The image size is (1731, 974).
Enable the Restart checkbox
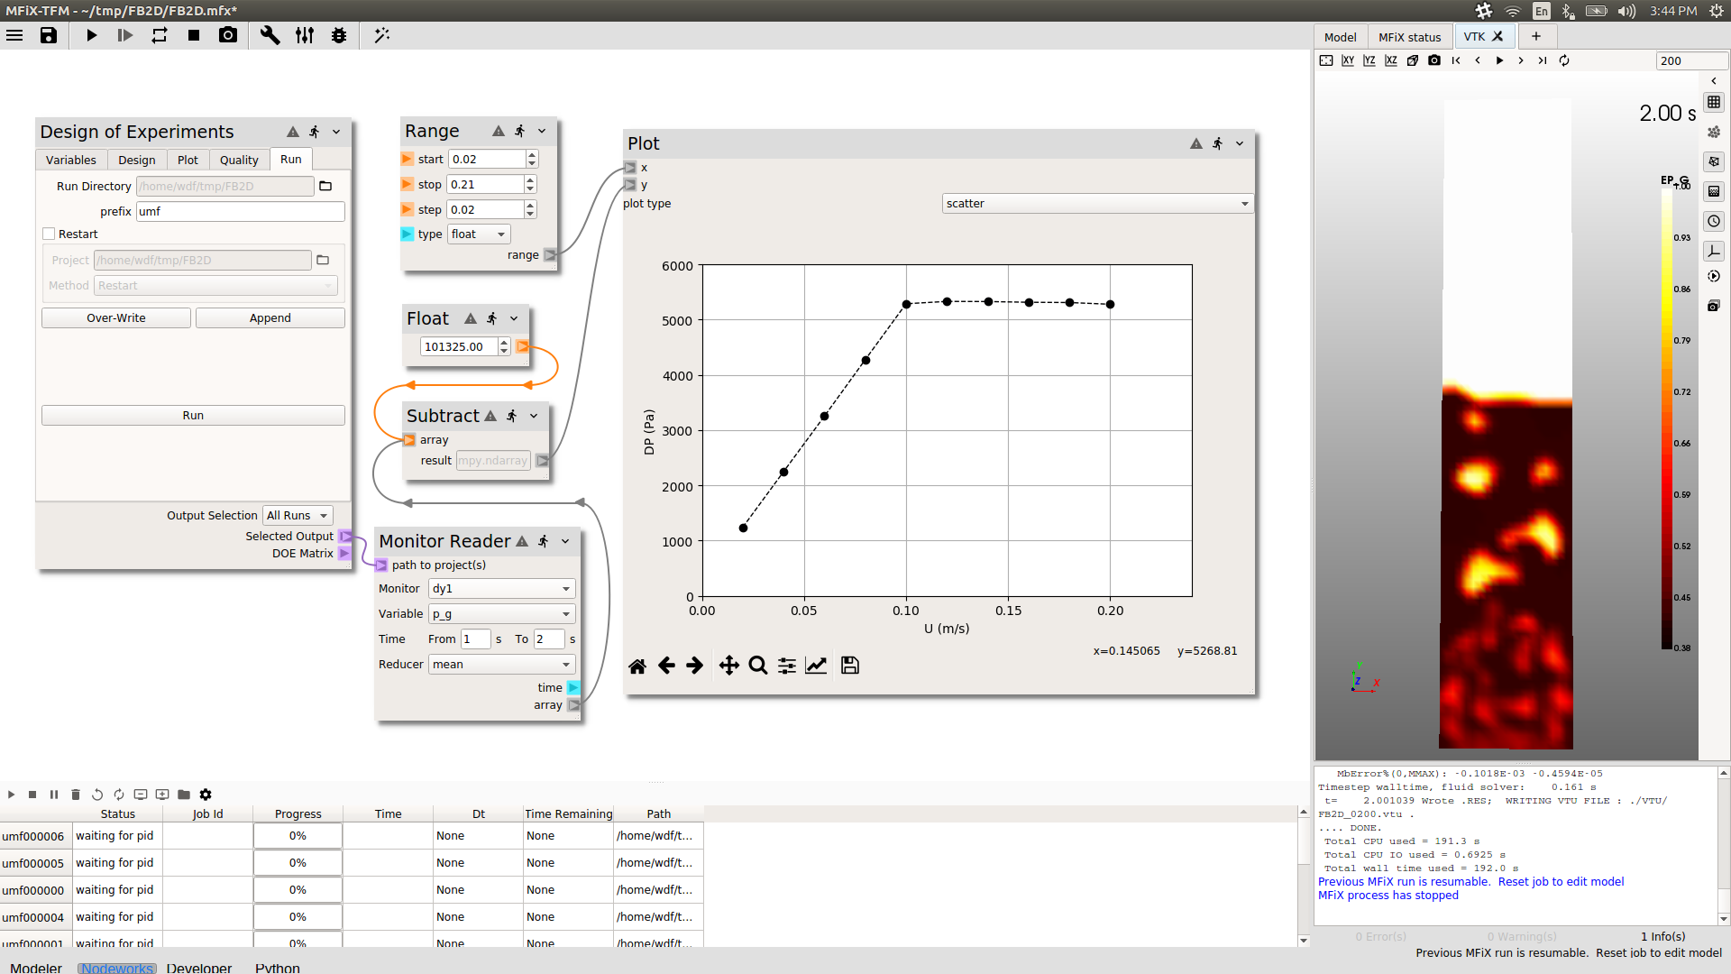click(50, 234)
